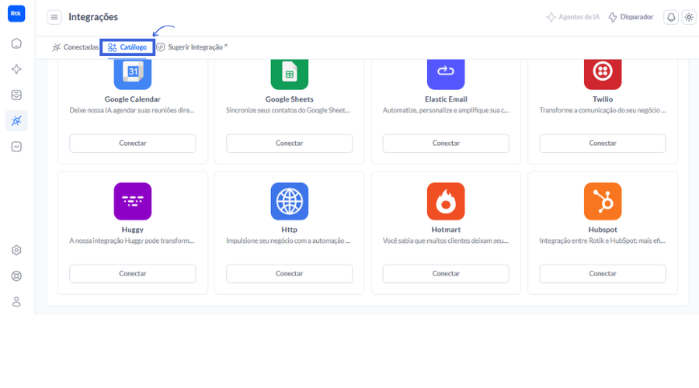Open the notifications bell
Viewport: 699px width, 388px height.
pyautogui.click(x=671, y=17)
